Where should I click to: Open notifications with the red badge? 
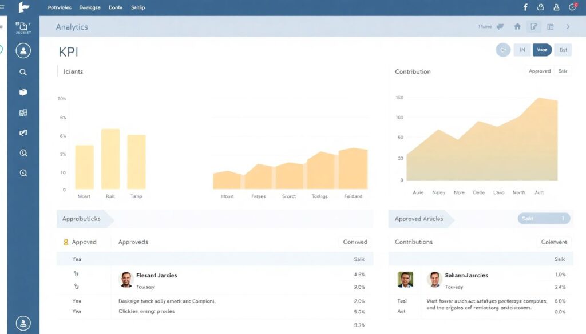click(x=572, y=7)
